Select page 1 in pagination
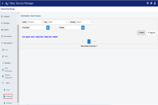Screen dimensions: 158x105 [89, 41]
